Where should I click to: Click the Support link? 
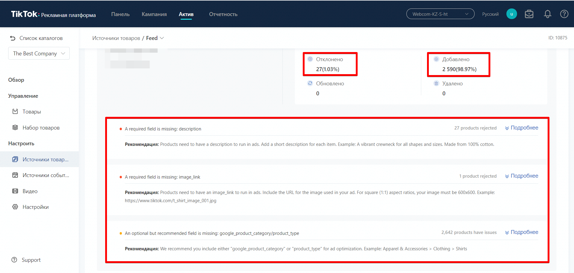pyautogui.click(x=31, y=260)
